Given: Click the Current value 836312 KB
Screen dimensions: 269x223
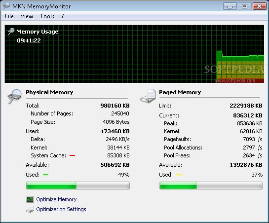Looking at the screenshot, I should click(x=248, y=115).
